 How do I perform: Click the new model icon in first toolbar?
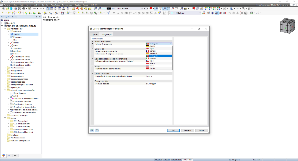(x=3, y=9)
